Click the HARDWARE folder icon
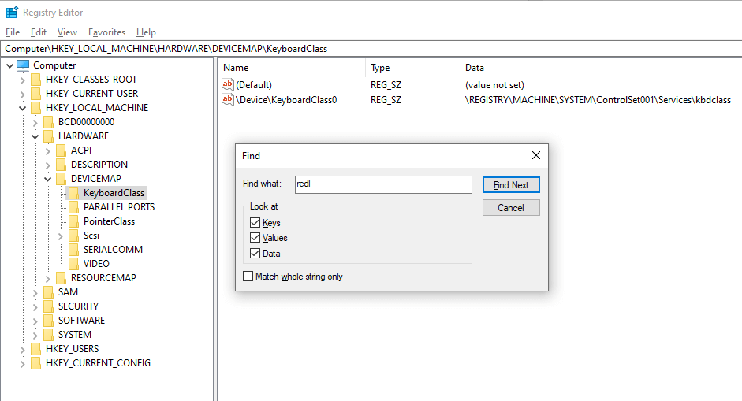 [48, 136]
